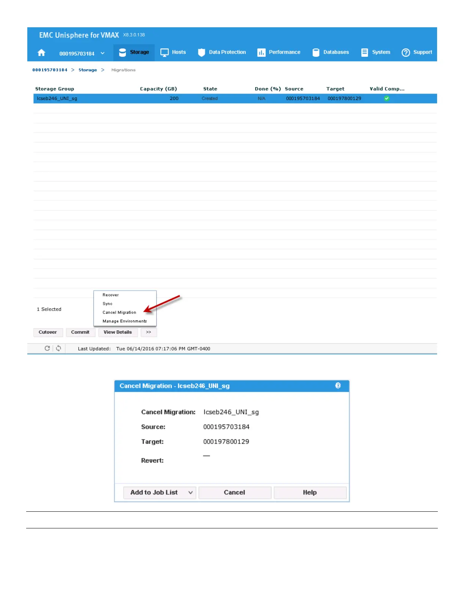The image size is (464, 600).
Task: Click the Data Protection shield icon
Action: coord(202,53)
